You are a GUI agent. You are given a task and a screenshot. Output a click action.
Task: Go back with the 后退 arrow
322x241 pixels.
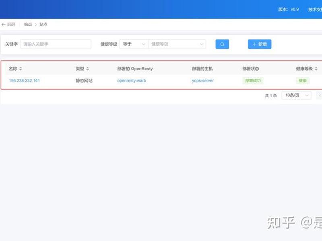[x=8, y=25]
